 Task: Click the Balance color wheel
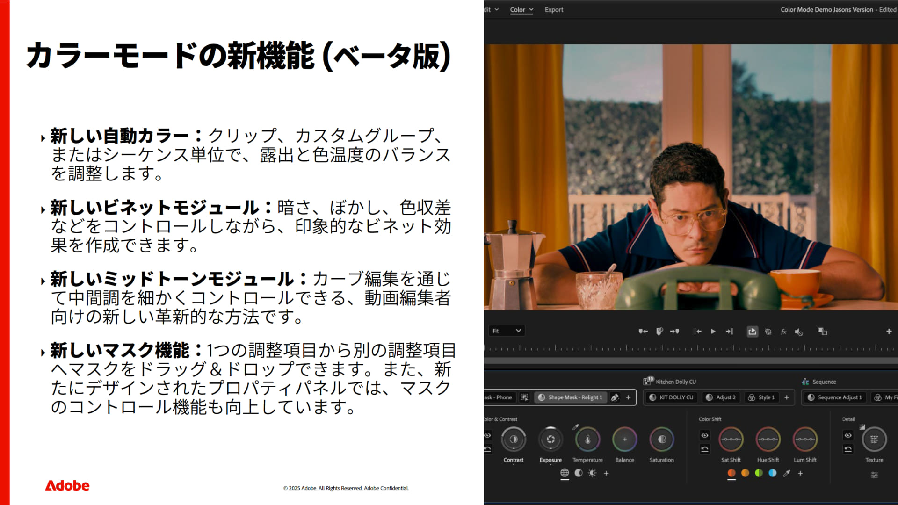point(625,439)
